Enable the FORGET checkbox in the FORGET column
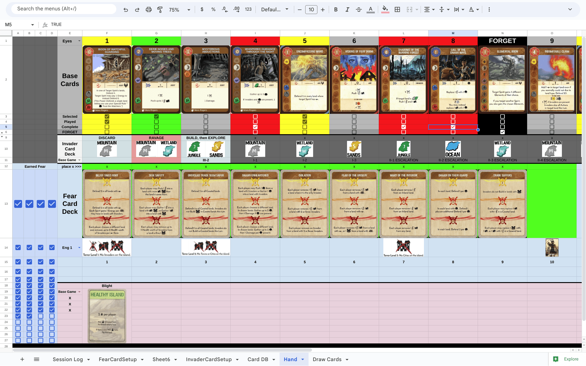586x366 pixels. (502, 132)
